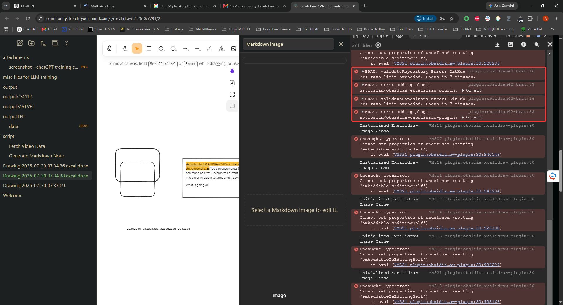Open the AdBlock Plus extension
The height and width of the screenshot is (305, 563).
point(477,18)
